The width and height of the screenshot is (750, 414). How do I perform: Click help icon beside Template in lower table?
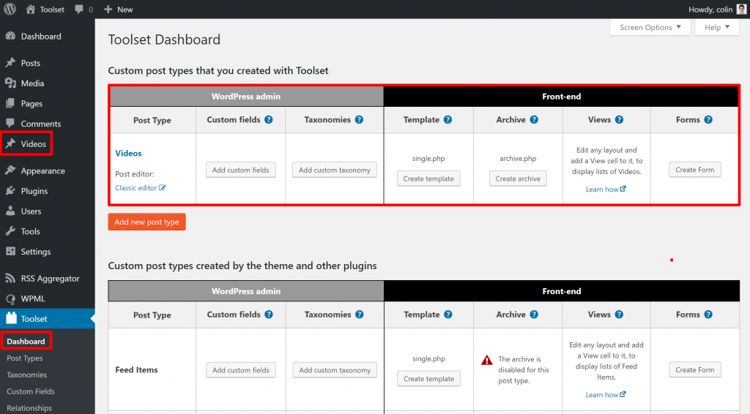pyautogui.click(x=448, y=315)
